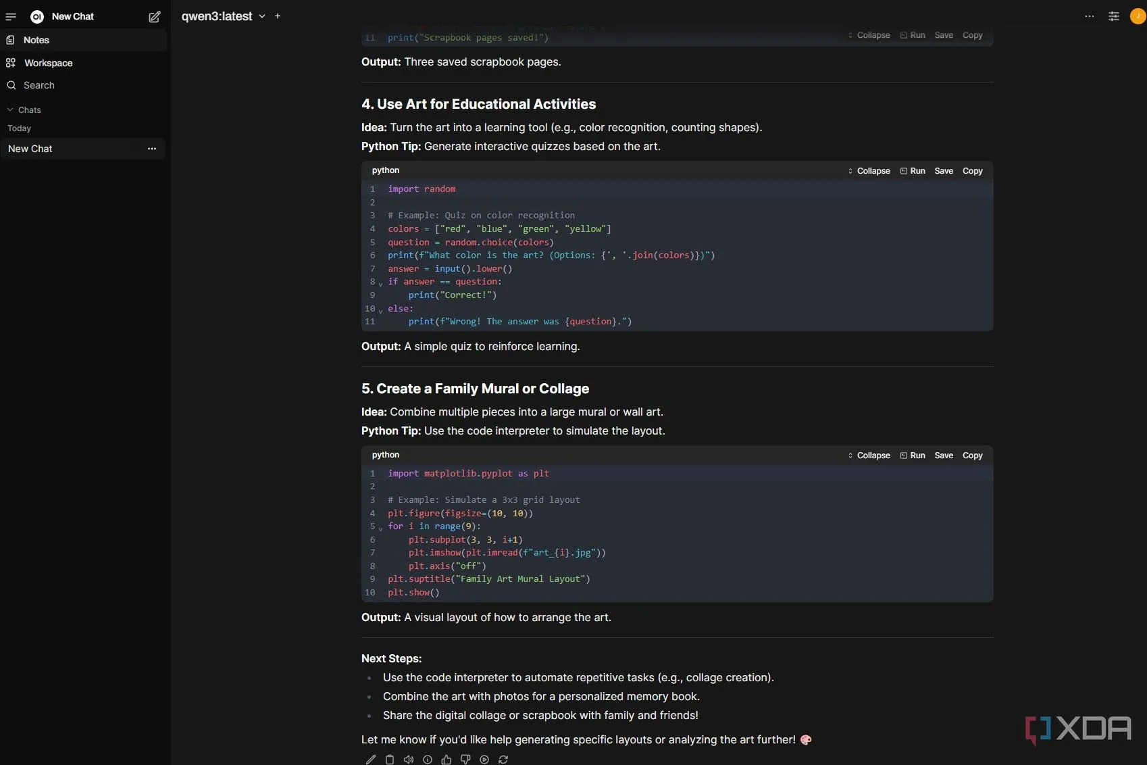
Task: Copy the scrapbook pages code block
Action: (x=972, y=35)
